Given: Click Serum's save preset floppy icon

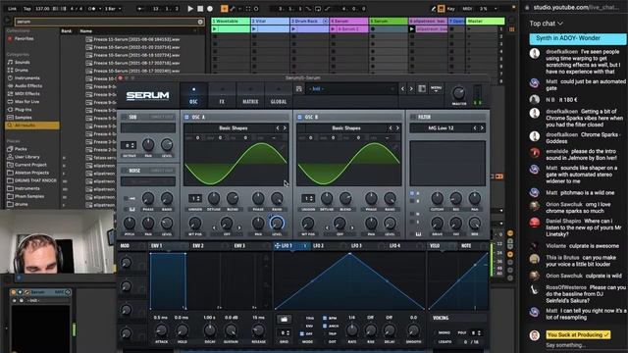Looking at the screenshot, I should click(x=298, y=89).
